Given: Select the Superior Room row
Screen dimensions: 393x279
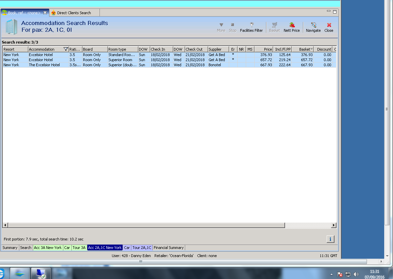Looking at the screenshot, I should pyautogui.click(x=169, y=60).
